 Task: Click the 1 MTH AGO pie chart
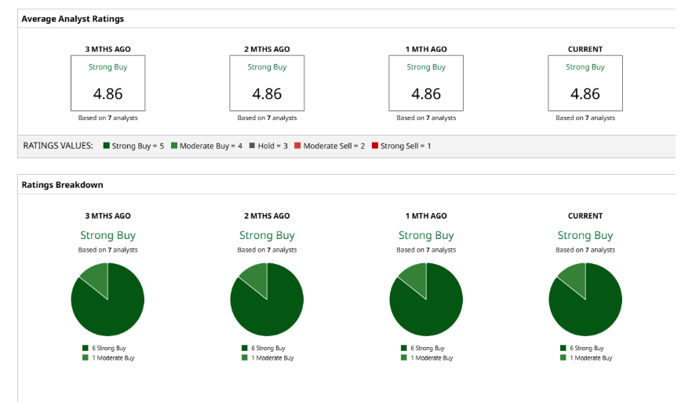click(426, 300)
